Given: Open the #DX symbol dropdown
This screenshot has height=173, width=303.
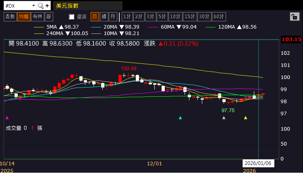Looking at the screenshot, I should point(33,6).
